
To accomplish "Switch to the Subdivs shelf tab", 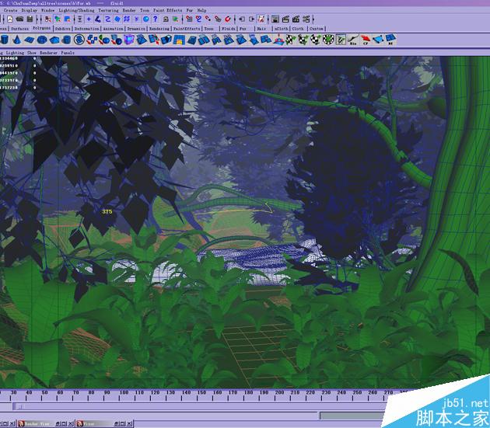I will [63, 29].
